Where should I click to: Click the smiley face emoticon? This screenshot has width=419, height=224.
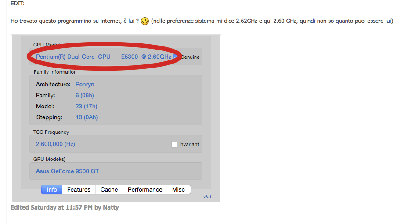[145, 21]
